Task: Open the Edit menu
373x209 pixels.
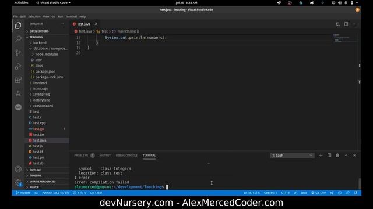Action: (x=23, y=17)
